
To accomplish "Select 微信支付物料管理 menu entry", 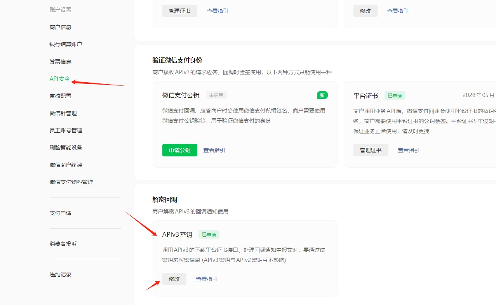I will click(71, 182).
